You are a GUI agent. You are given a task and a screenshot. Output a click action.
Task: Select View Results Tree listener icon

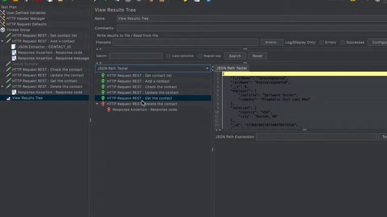tap(8, 98)
